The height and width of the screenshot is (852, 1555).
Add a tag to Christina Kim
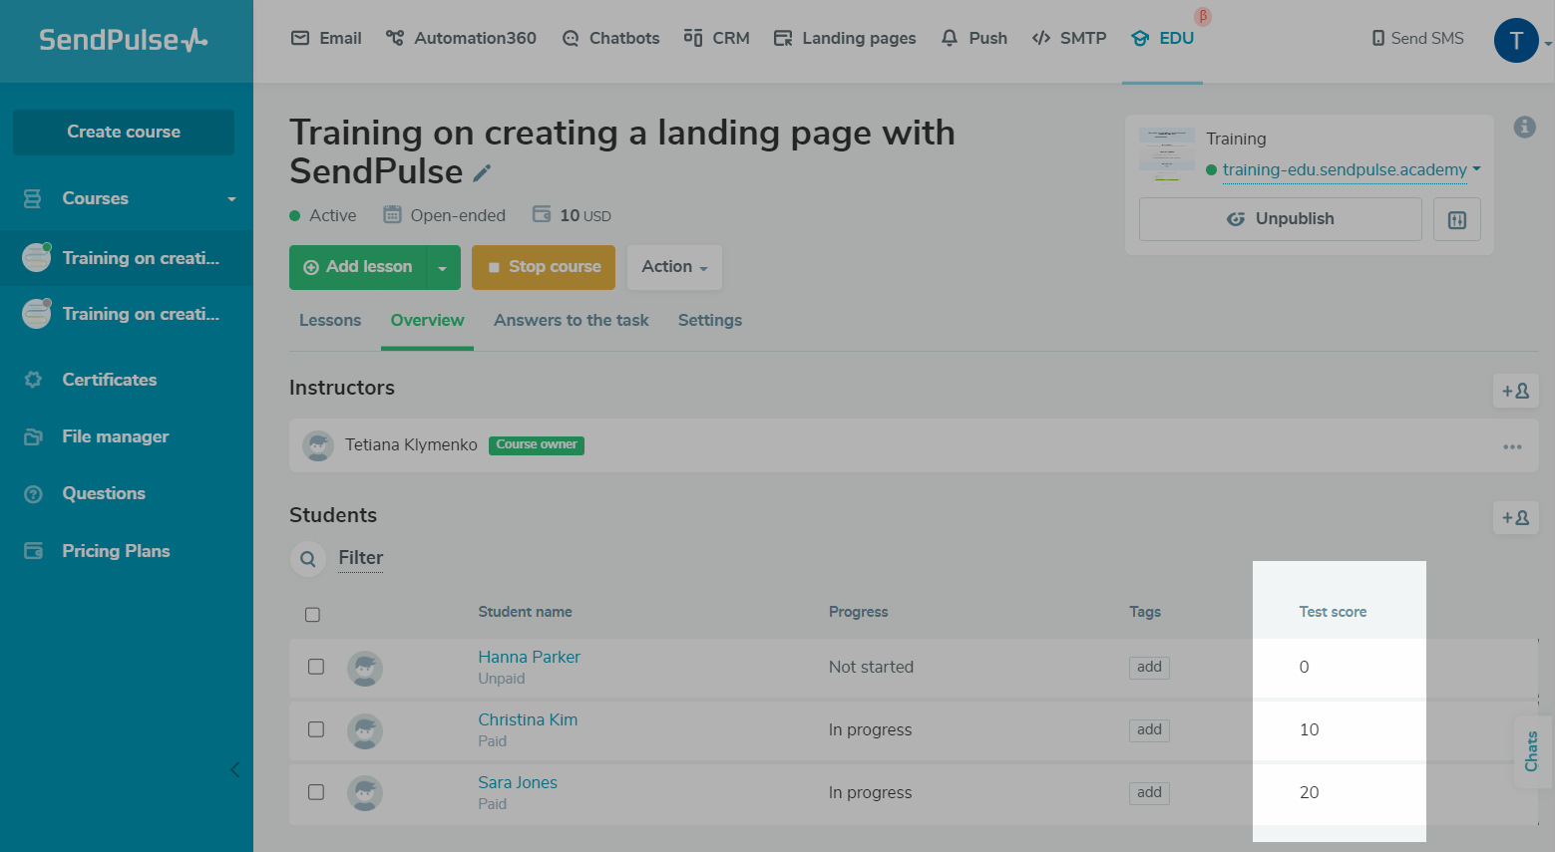[x=1149, y=729]
